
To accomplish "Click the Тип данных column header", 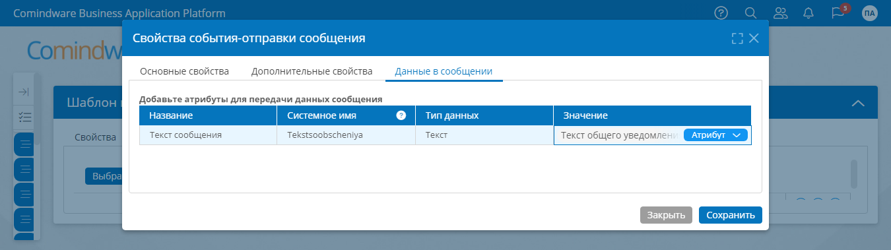I will pos(484,115).
